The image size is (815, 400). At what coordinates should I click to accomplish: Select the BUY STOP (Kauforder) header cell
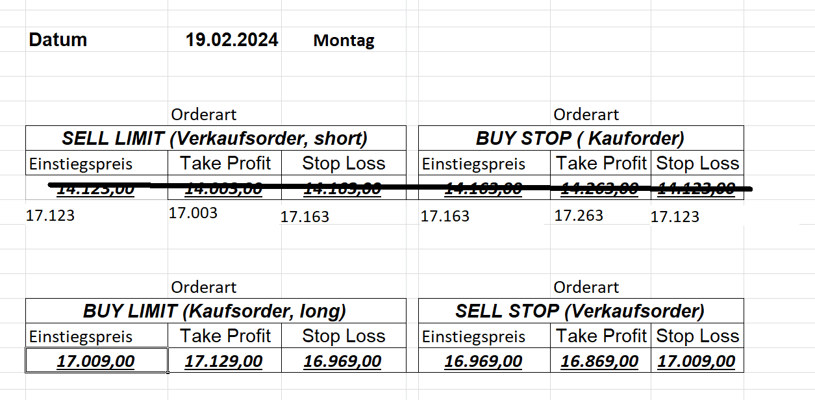pyautogui.click(x=580, y=138)
